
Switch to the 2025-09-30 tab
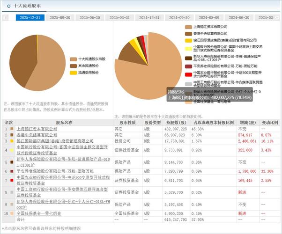tap(60, 18)
